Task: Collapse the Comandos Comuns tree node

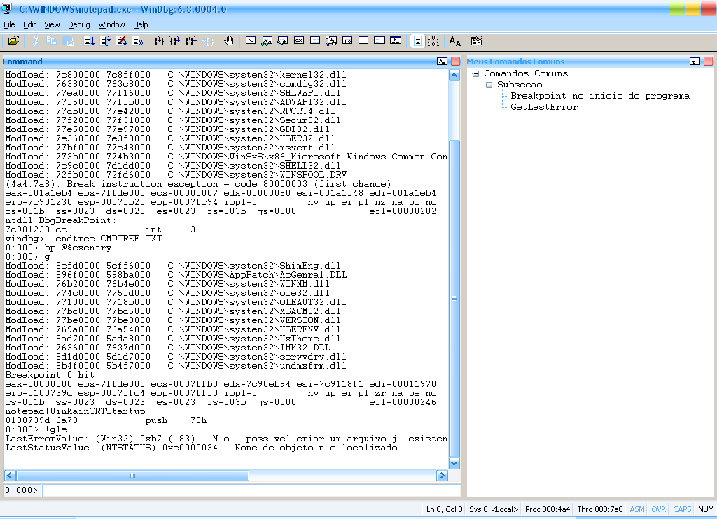Action: point(475,73)
